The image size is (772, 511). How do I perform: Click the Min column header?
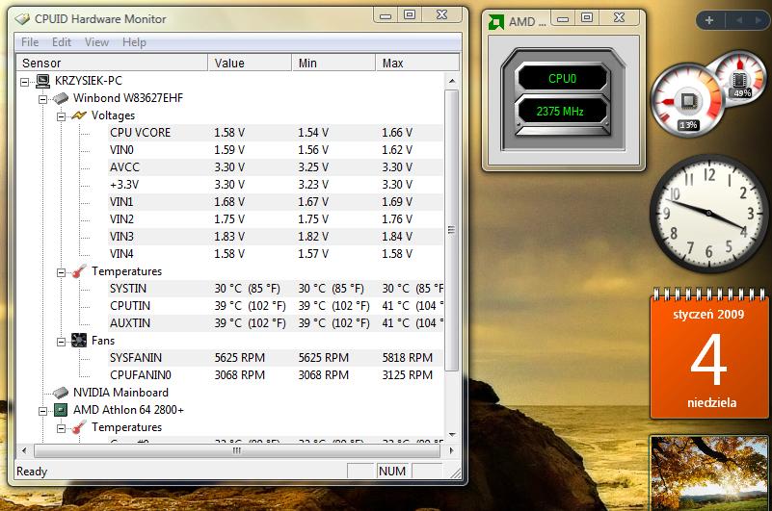coord(333,63)
